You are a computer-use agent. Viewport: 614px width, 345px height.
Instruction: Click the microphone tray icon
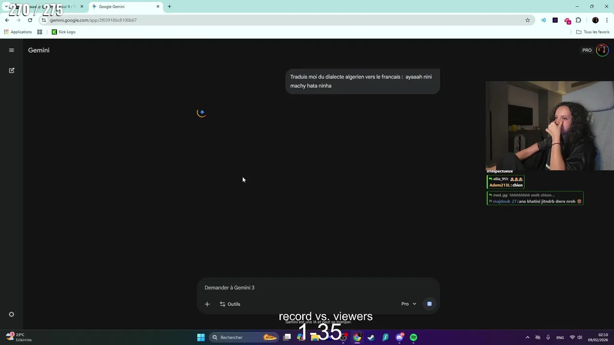[x=548, y=337]
